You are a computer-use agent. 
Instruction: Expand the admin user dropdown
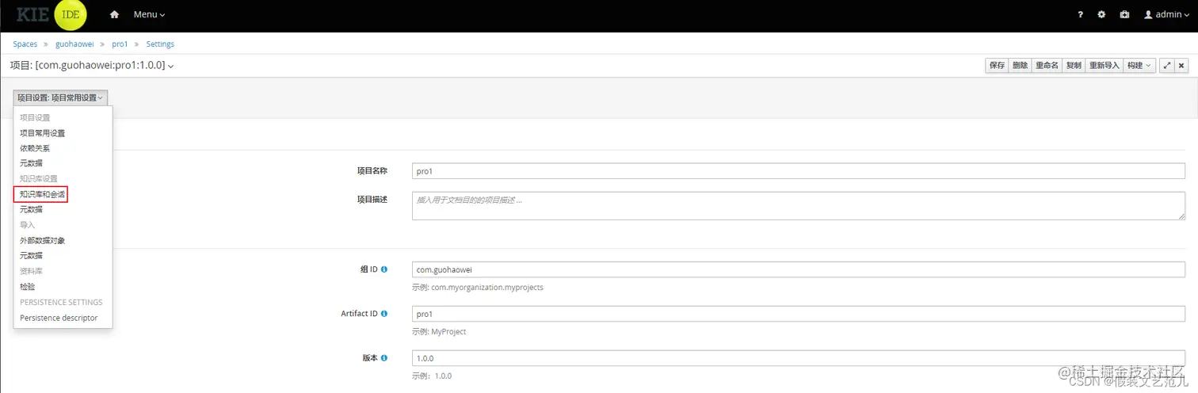pyautogui.click(x=1168, y=15)
